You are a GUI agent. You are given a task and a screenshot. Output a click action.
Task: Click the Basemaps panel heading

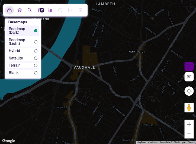(18, 22)
